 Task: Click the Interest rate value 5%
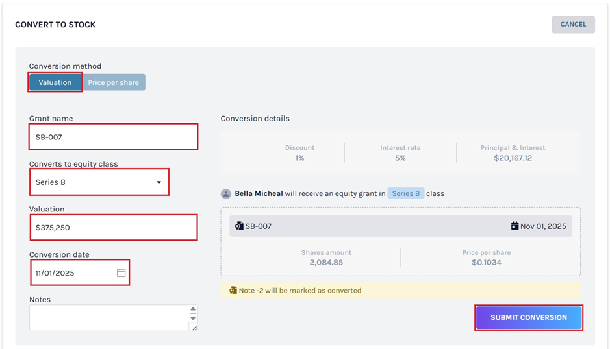point(400,158)
